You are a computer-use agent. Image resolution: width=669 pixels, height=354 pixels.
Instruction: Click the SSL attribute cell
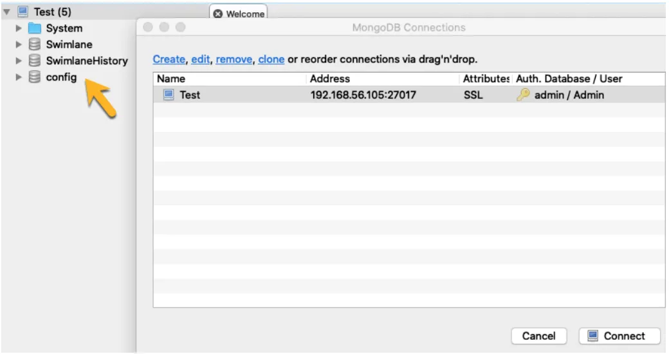[x=473, y=95]
